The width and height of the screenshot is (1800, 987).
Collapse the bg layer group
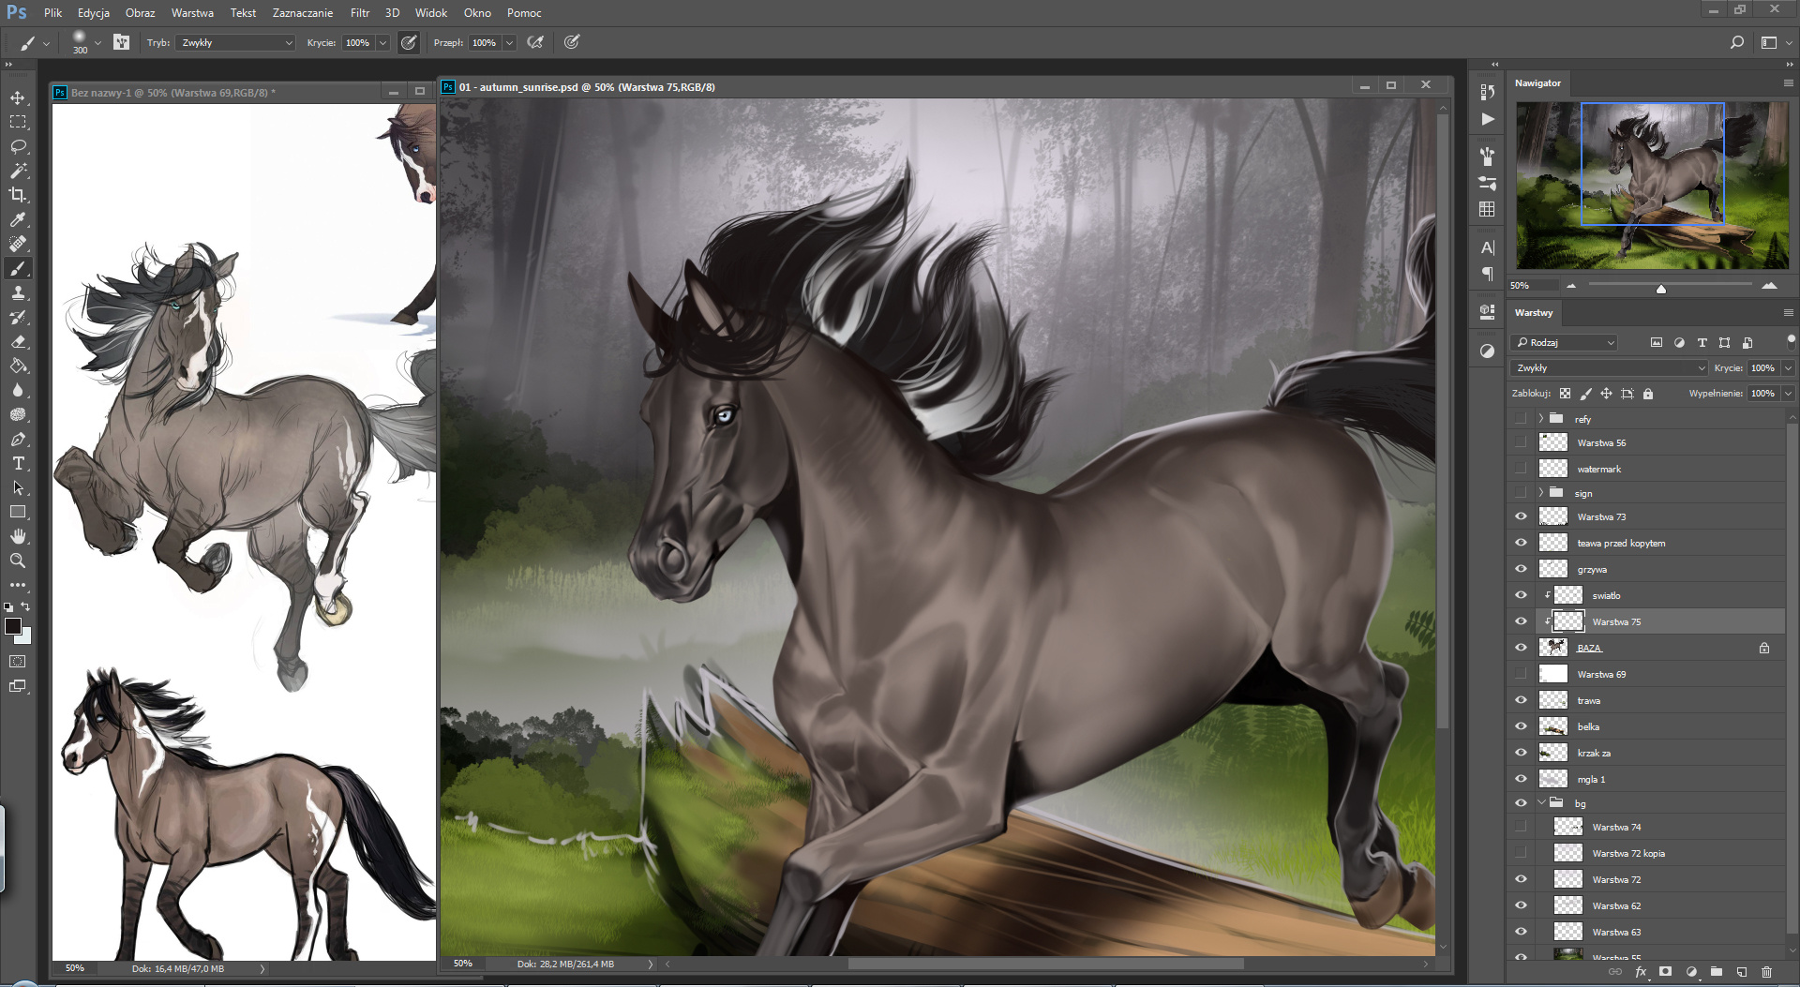click(x=1540, y=803)
